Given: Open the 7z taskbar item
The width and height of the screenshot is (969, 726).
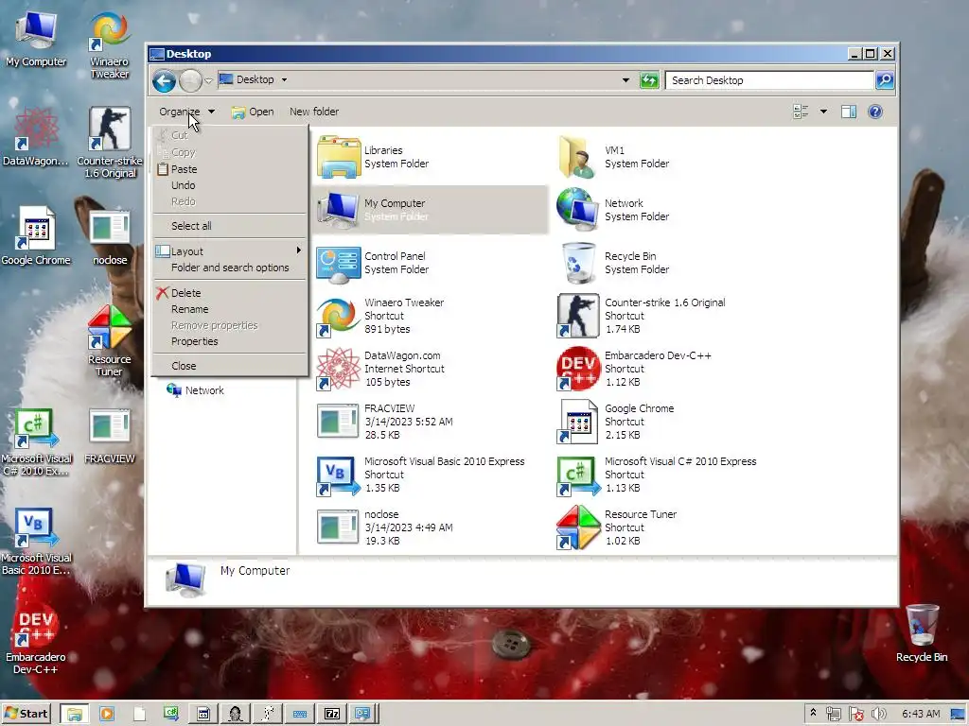Looking at the screenshot, I should 332,714.
